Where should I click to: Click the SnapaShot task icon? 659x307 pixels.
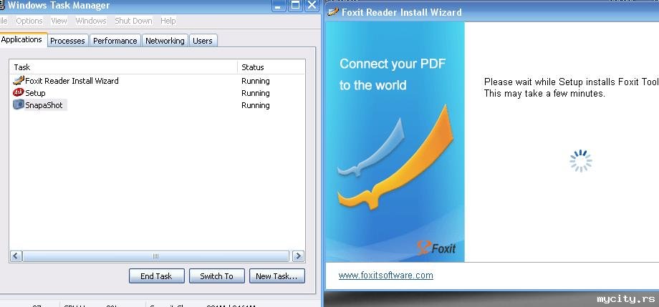click(19, 105)
